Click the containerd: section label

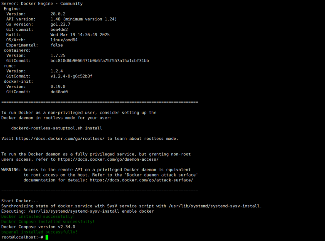coord(17,50)
